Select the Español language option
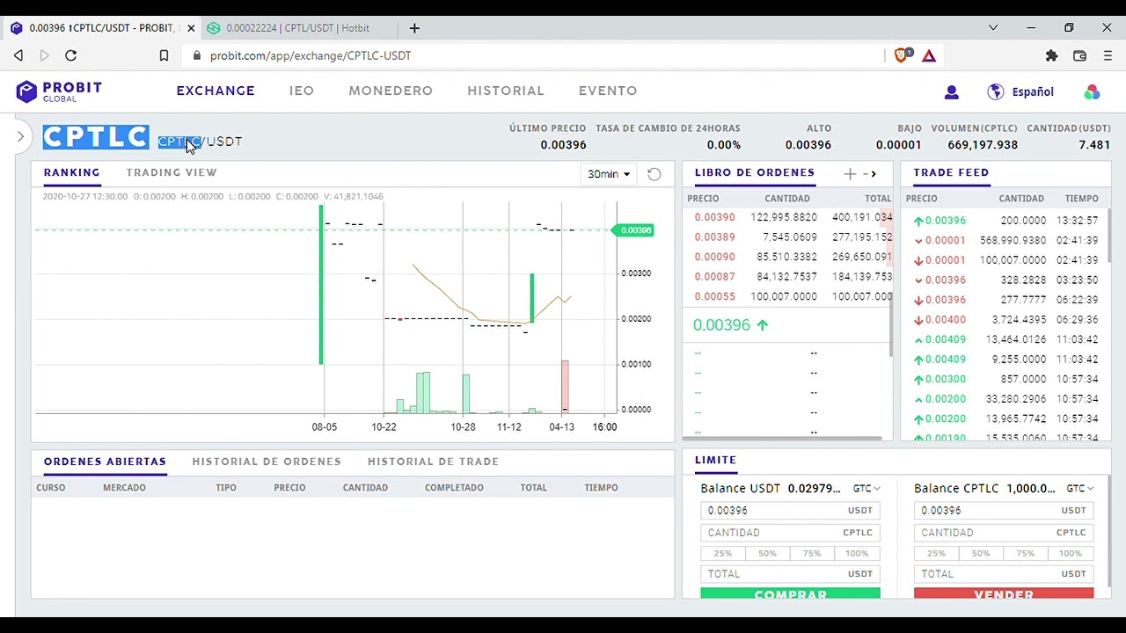This screenshot has height=633, width=1126. click(x=1033, y=91)
